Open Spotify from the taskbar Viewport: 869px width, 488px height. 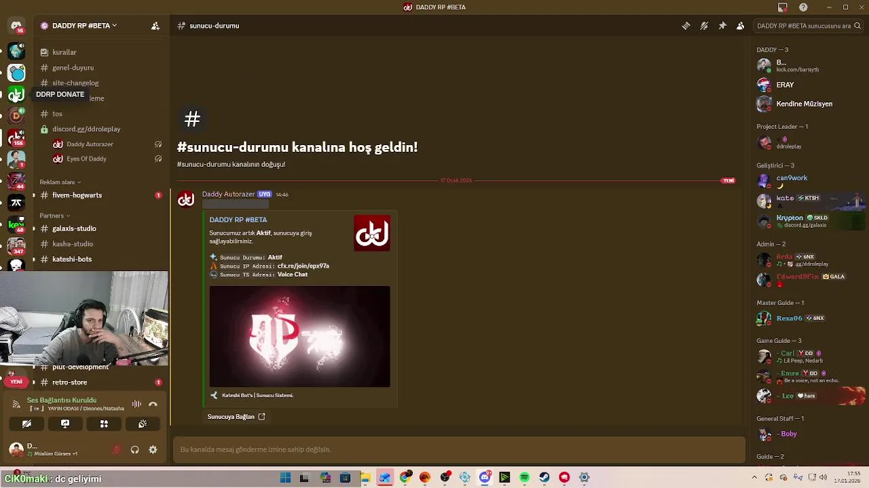click(x=524, y=478)
